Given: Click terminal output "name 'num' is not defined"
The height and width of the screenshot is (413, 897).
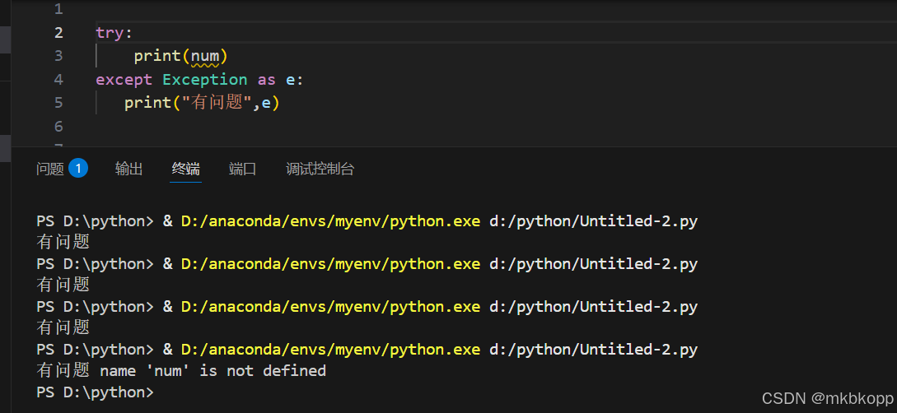Looking at the screenshot, I should [x=213, y=371].
